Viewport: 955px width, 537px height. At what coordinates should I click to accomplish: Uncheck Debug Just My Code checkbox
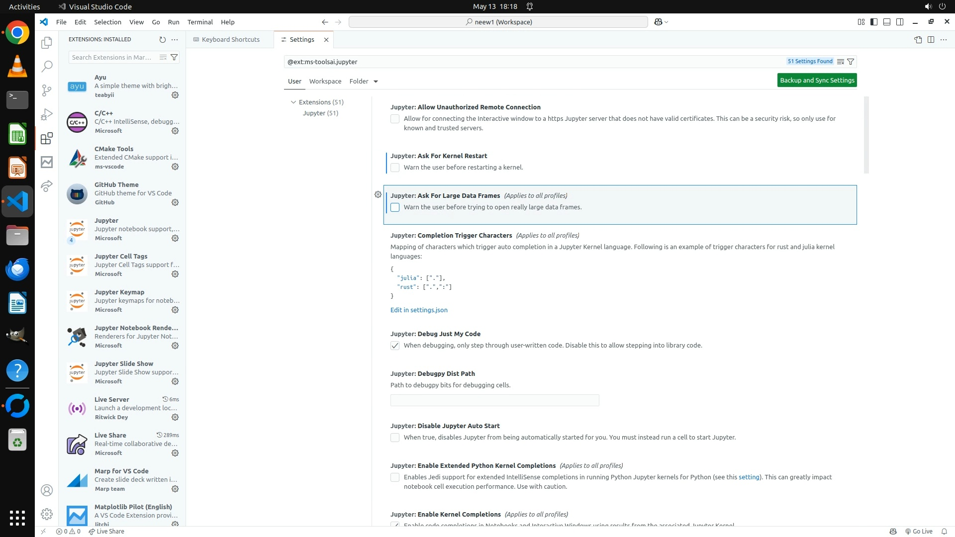(395, 346)
